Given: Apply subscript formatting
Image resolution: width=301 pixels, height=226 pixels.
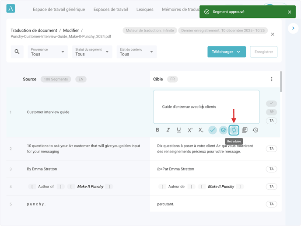Looking at the screenshot, I should (201, 130).
